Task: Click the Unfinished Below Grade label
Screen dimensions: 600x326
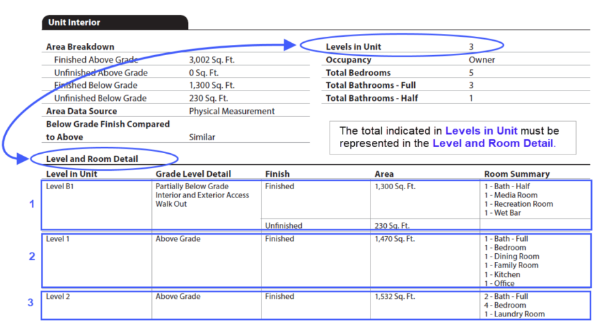Action: (100, 98)
